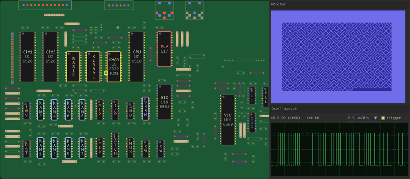The width and height of the screenshot is (410, 179).
Task: Select the SID U18 6581 chip
Action: pyautogui.click(x=164, y=102)
